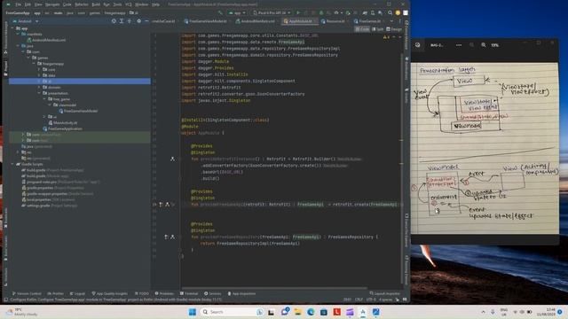
Task: Show the hidden editor tabs dropdown
Action: pyautogui.click(x=391, y=21)
